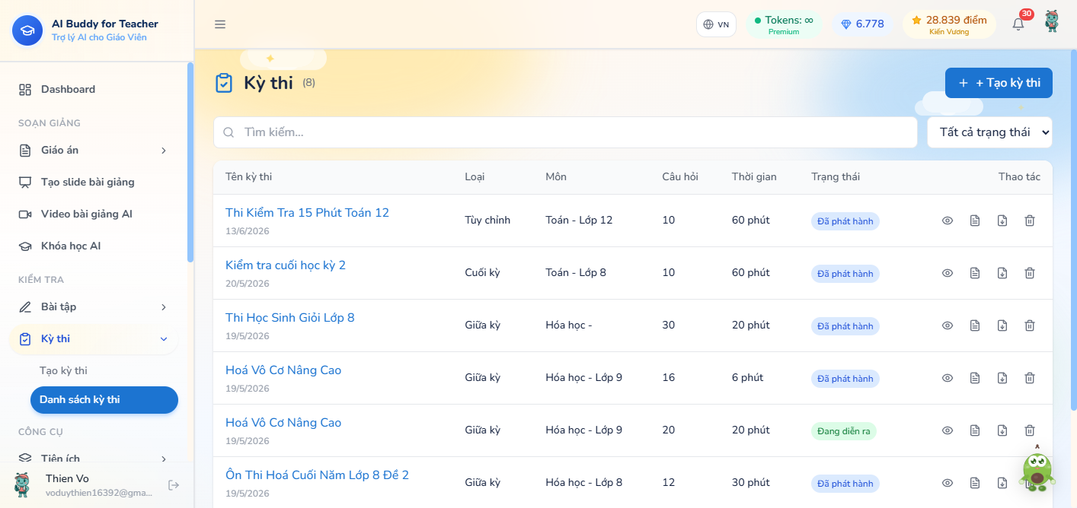Click the blue + Tạo kỳ thi button
The height and width of the screenshot is (508, 1077).
point(999,83)
